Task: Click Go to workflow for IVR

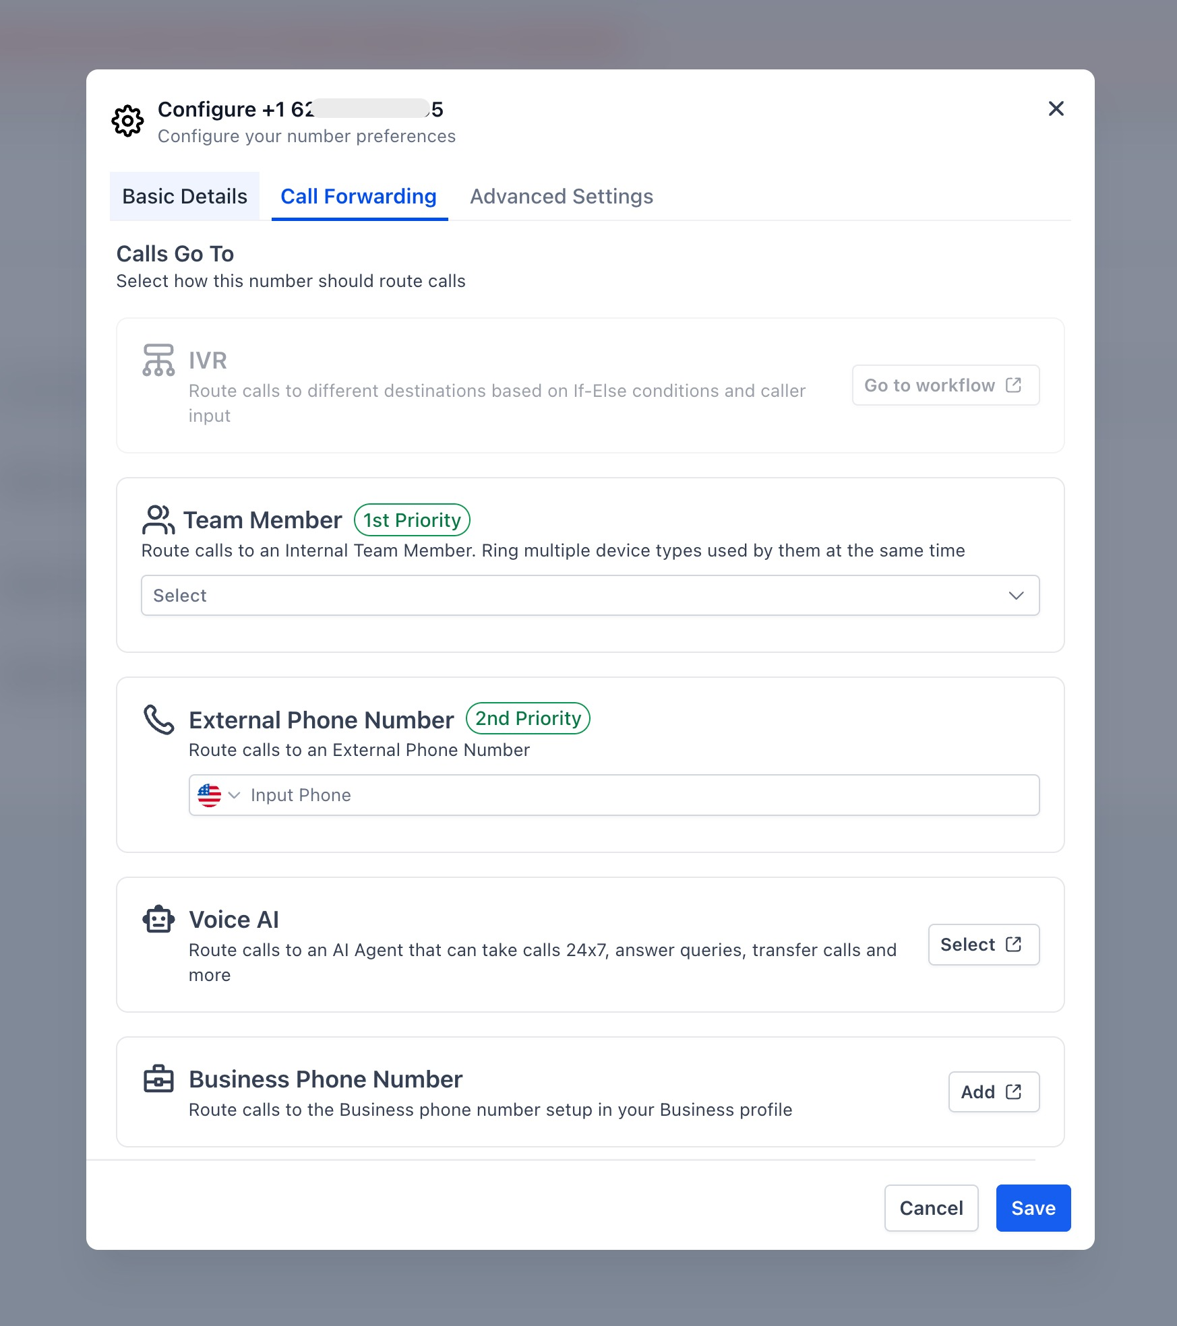Action: pos(945,385)
